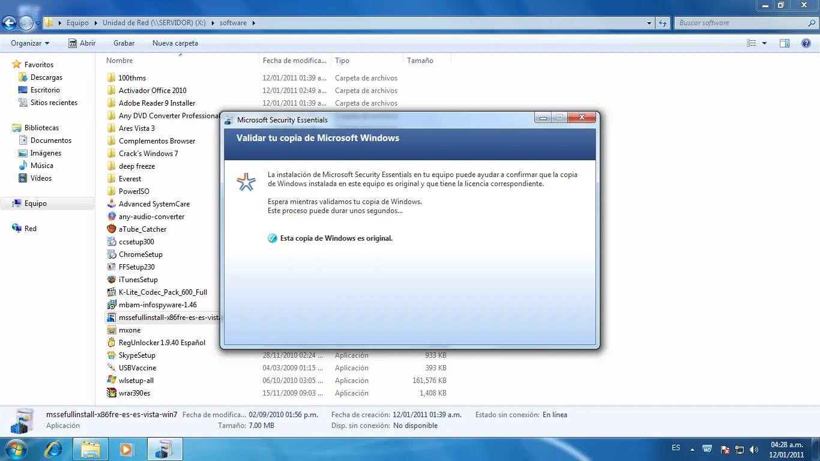Show hidden tray icons

[692, 449]
